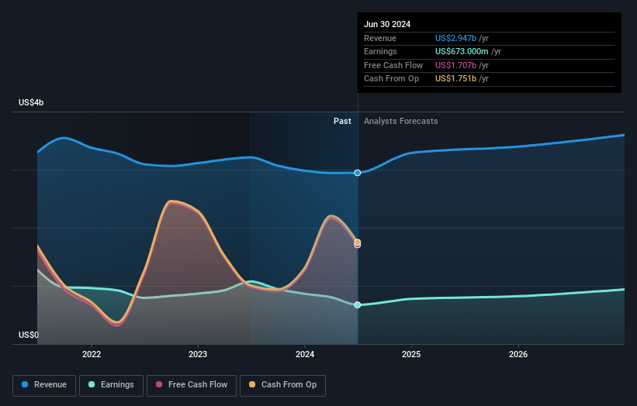Toggle the Cash From Op legend series

coord(282,385)
